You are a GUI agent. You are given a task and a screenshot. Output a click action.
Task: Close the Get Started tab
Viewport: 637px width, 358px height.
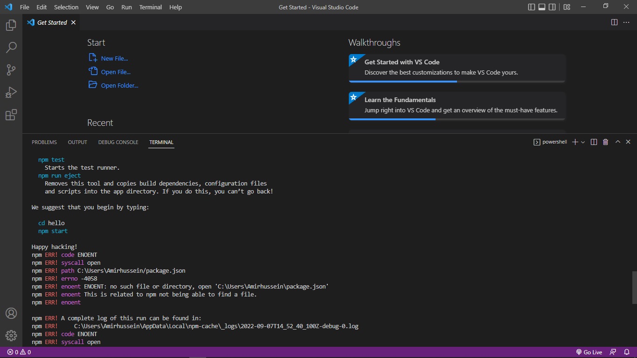tap(74, 22)
